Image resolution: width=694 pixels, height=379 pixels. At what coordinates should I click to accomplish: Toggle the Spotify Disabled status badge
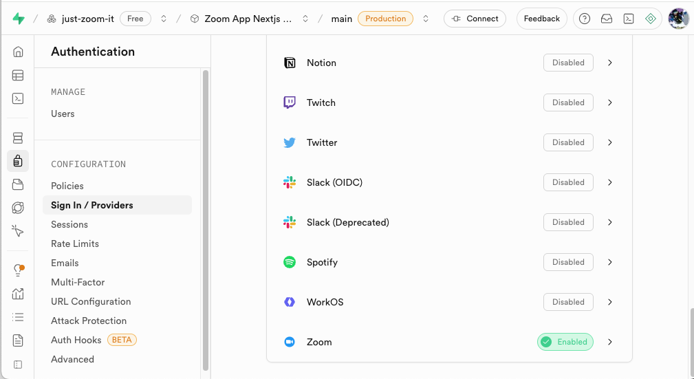(x=568, y=261)
